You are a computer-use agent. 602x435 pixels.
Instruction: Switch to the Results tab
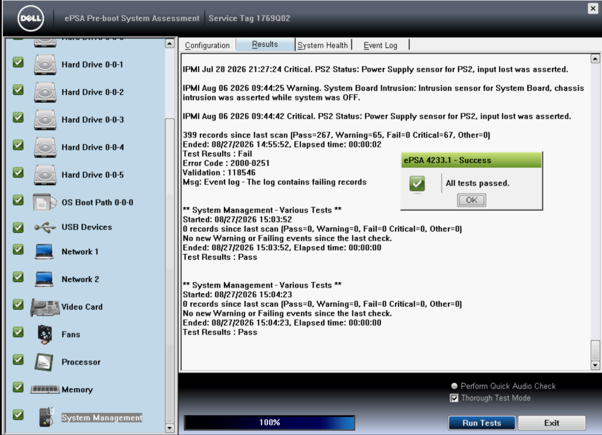(x=265, y=45)
